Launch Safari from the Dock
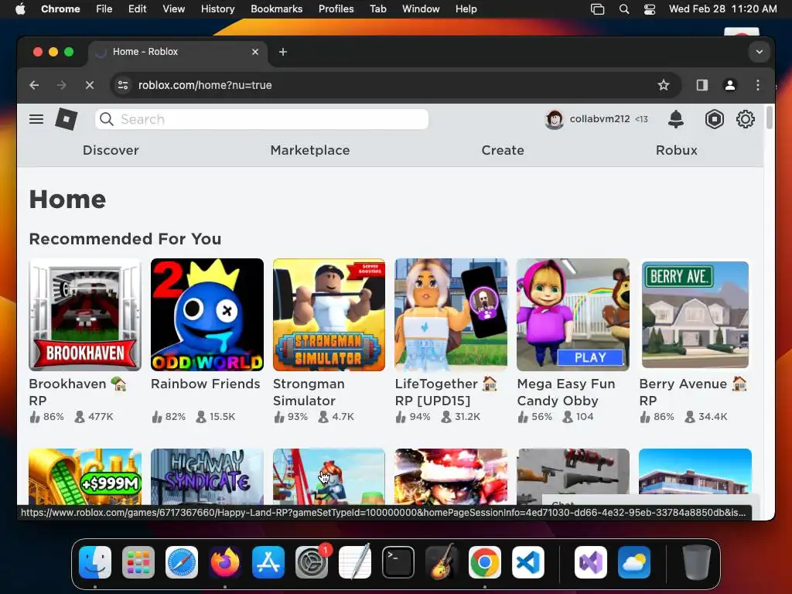Screen dimensions: 792x594 coord(182,562)
